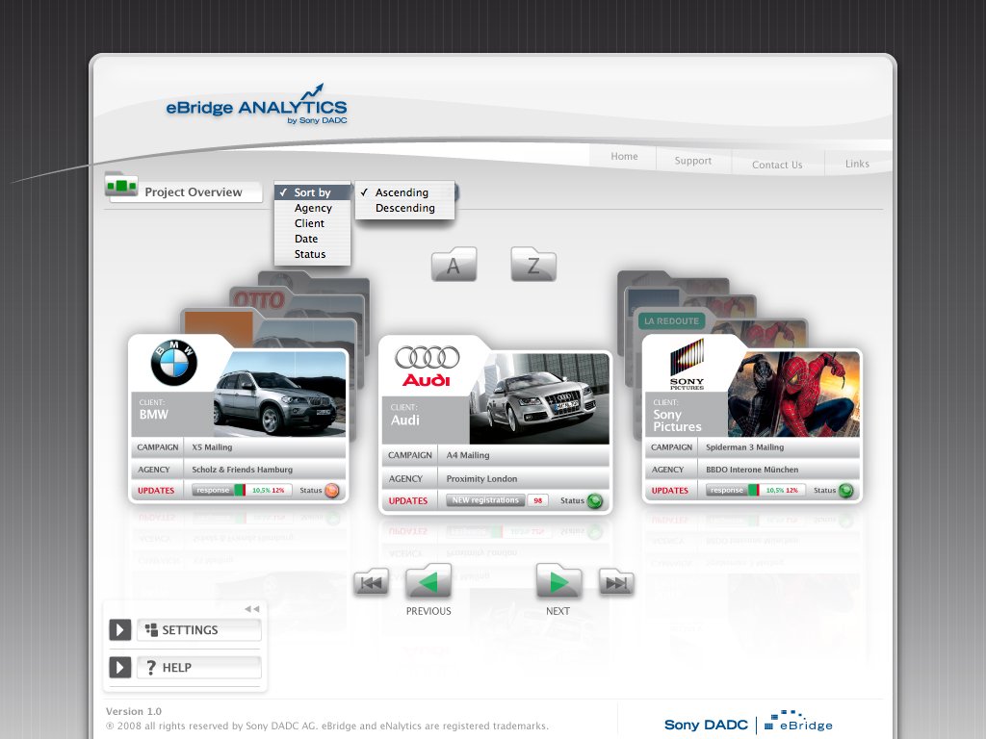The width and height of the screenshot is (986, 739).
Task: Select the Sort by menu header
Action: pyautogui.click(x=313, y=192)
